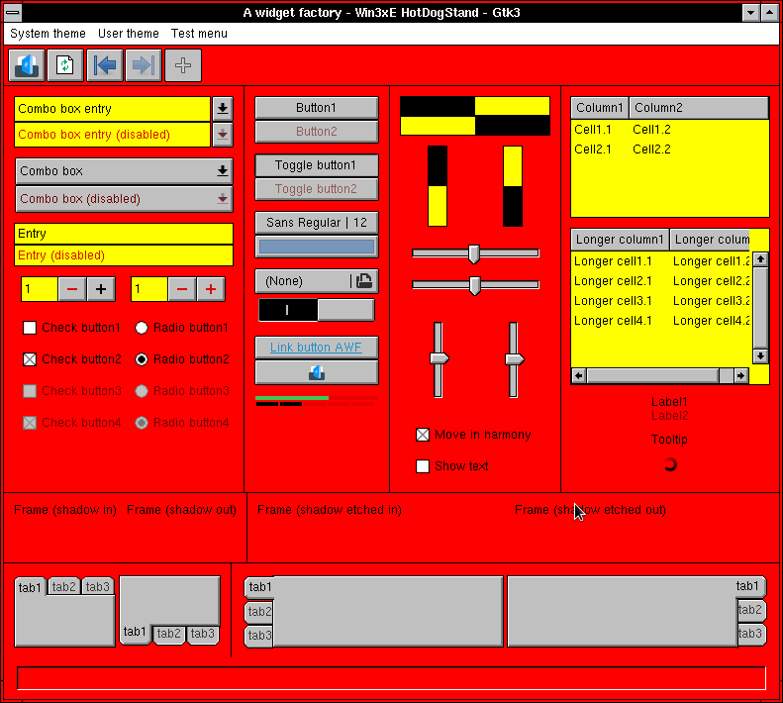
Task: Select the Cell1.1 row
Action: click(x=669, y=130)
